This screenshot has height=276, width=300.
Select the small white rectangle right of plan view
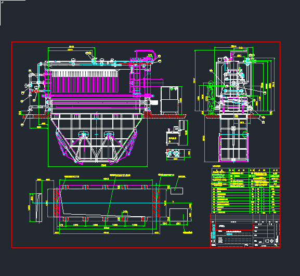click(x=177, y=191)
